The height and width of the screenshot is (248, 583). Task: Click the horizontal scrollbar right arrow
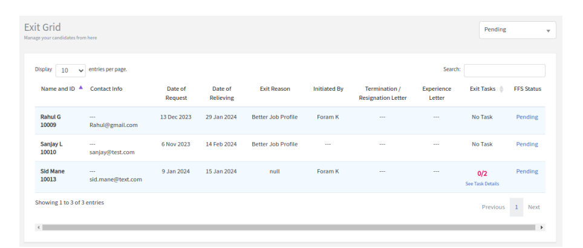(x=541, y=227)
